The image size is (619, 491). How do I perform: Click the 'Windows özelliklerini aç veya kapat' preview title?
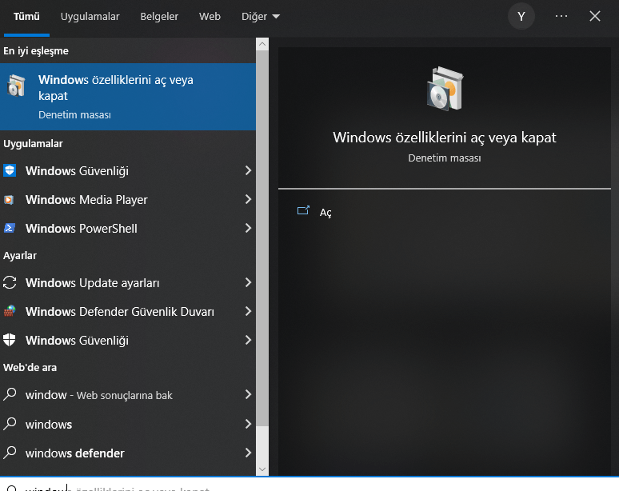[445, 138]
